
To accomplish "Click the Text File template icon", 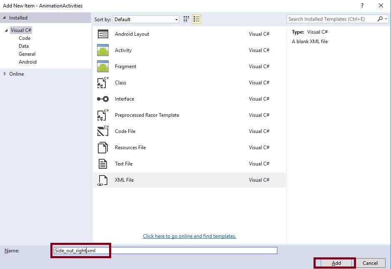I will pos(103,164).
